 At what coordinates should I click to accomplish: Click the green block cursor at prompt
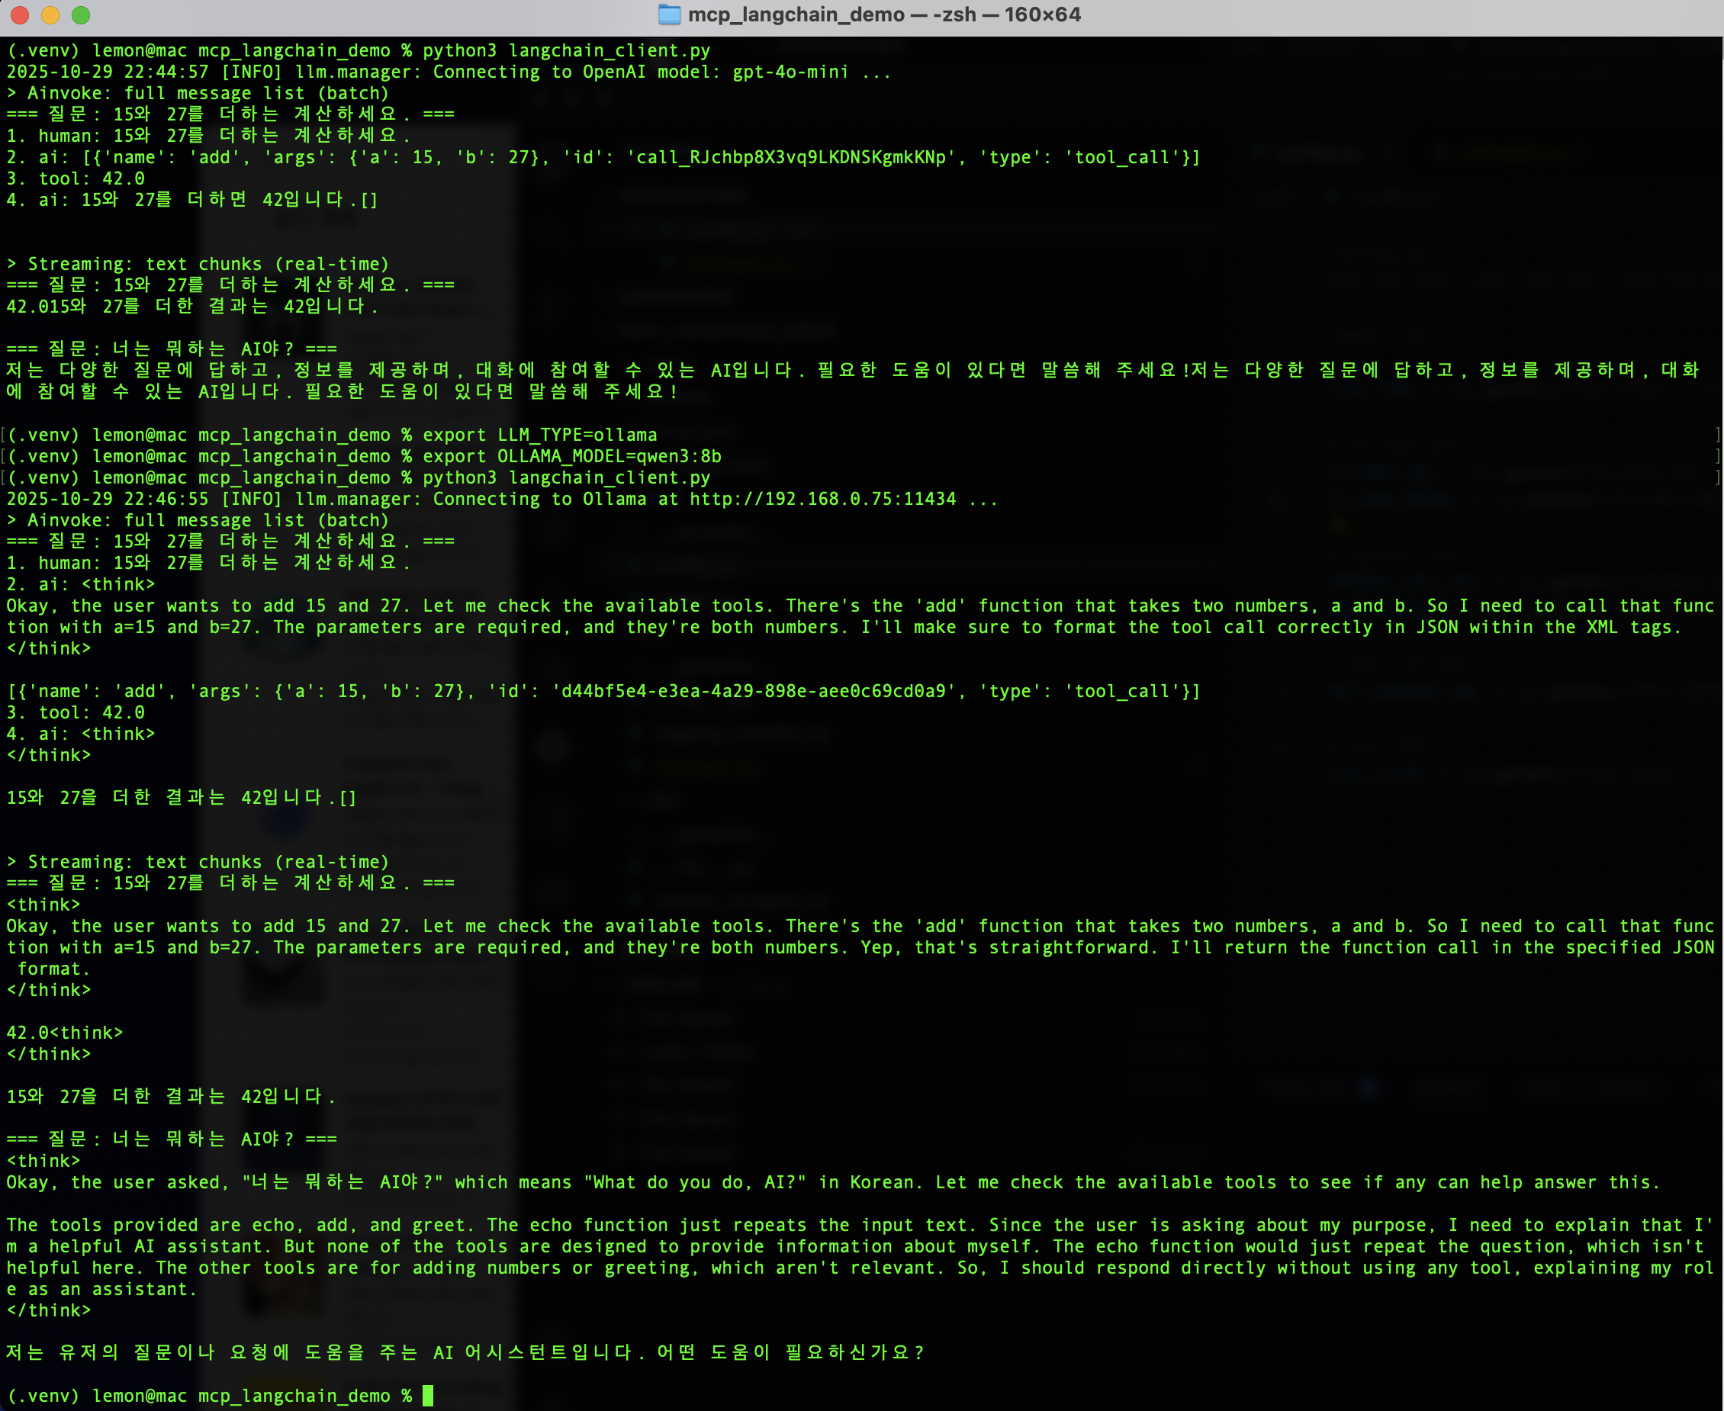[427, 1396]
